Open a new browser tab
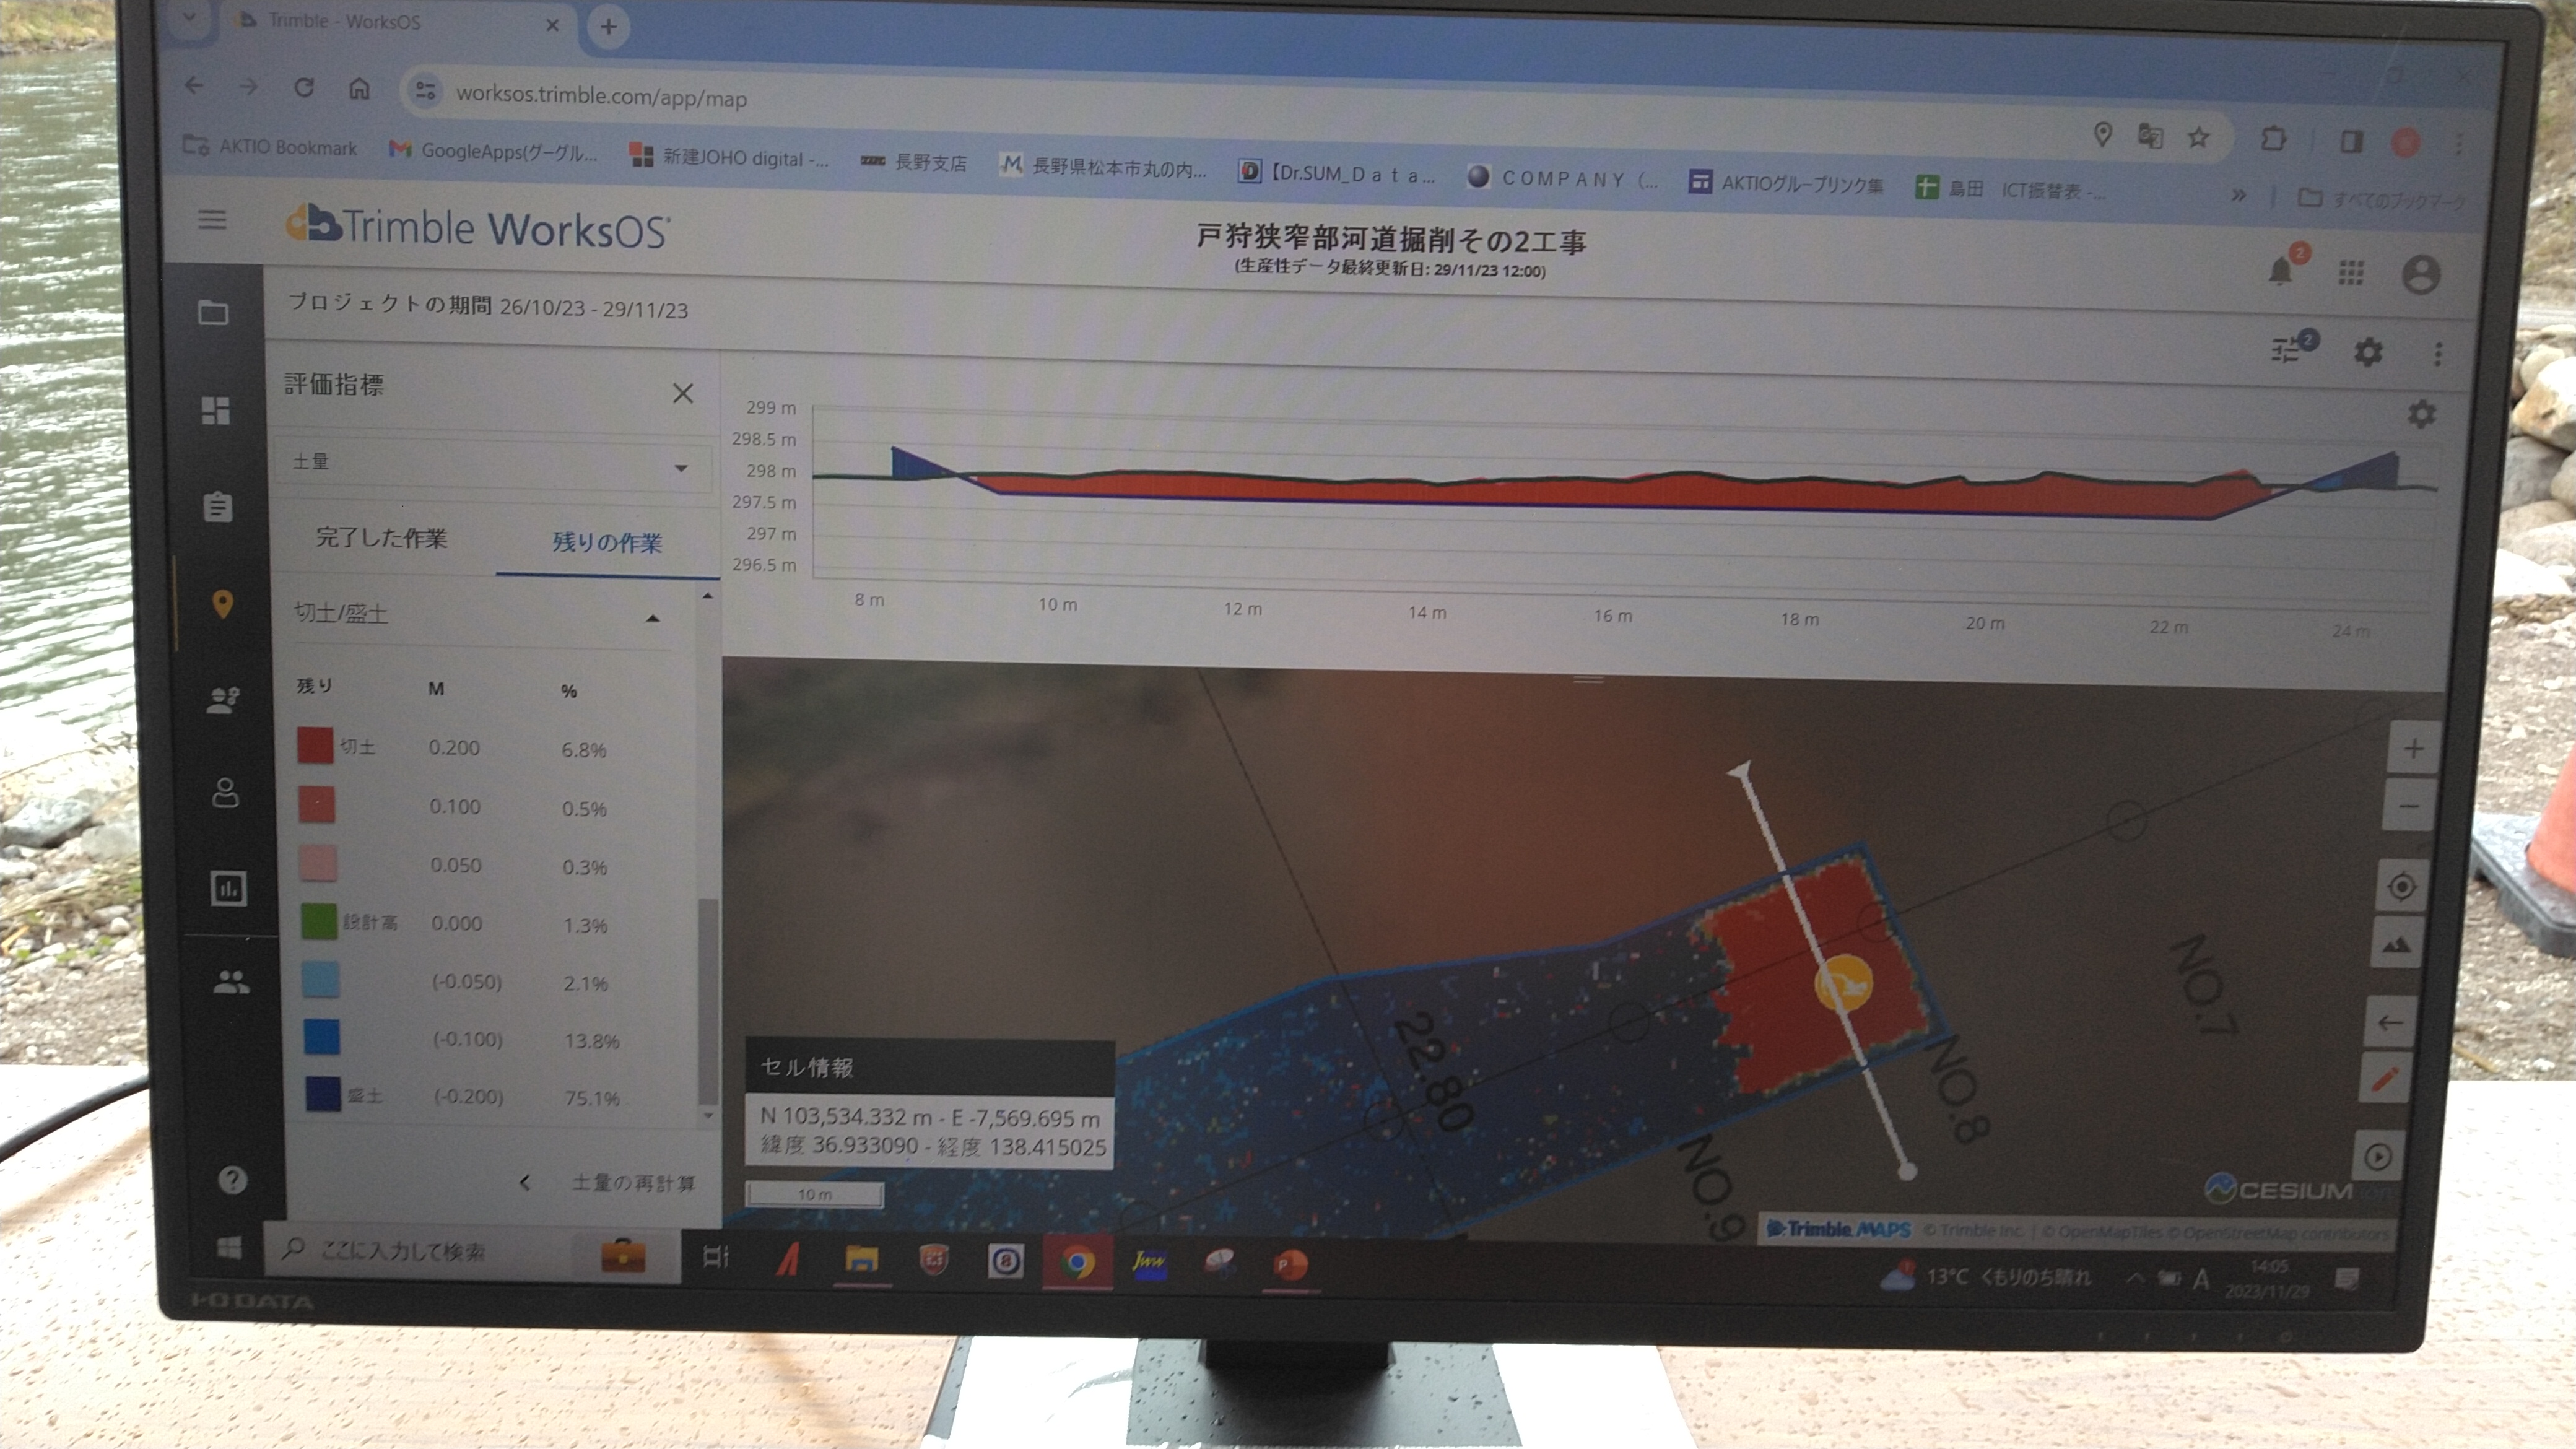The width and height of the screenshot is (2576, 1449). [x=608, y=26]
